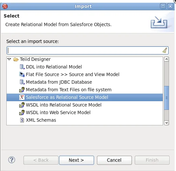
Task: Click the application icon in the title bar
Action: click(x=5, y=6)
